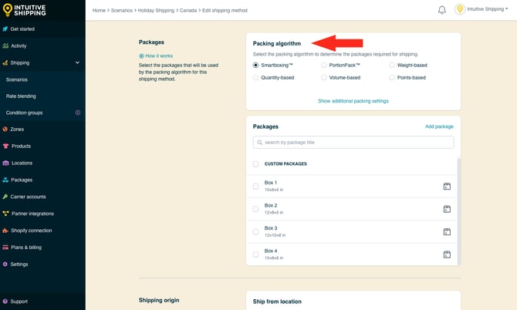The width and height of the screenshot is (517, 310).
Task: Click the Box 1 package icon
Action: pyautogui.click(x=446, y=186)
